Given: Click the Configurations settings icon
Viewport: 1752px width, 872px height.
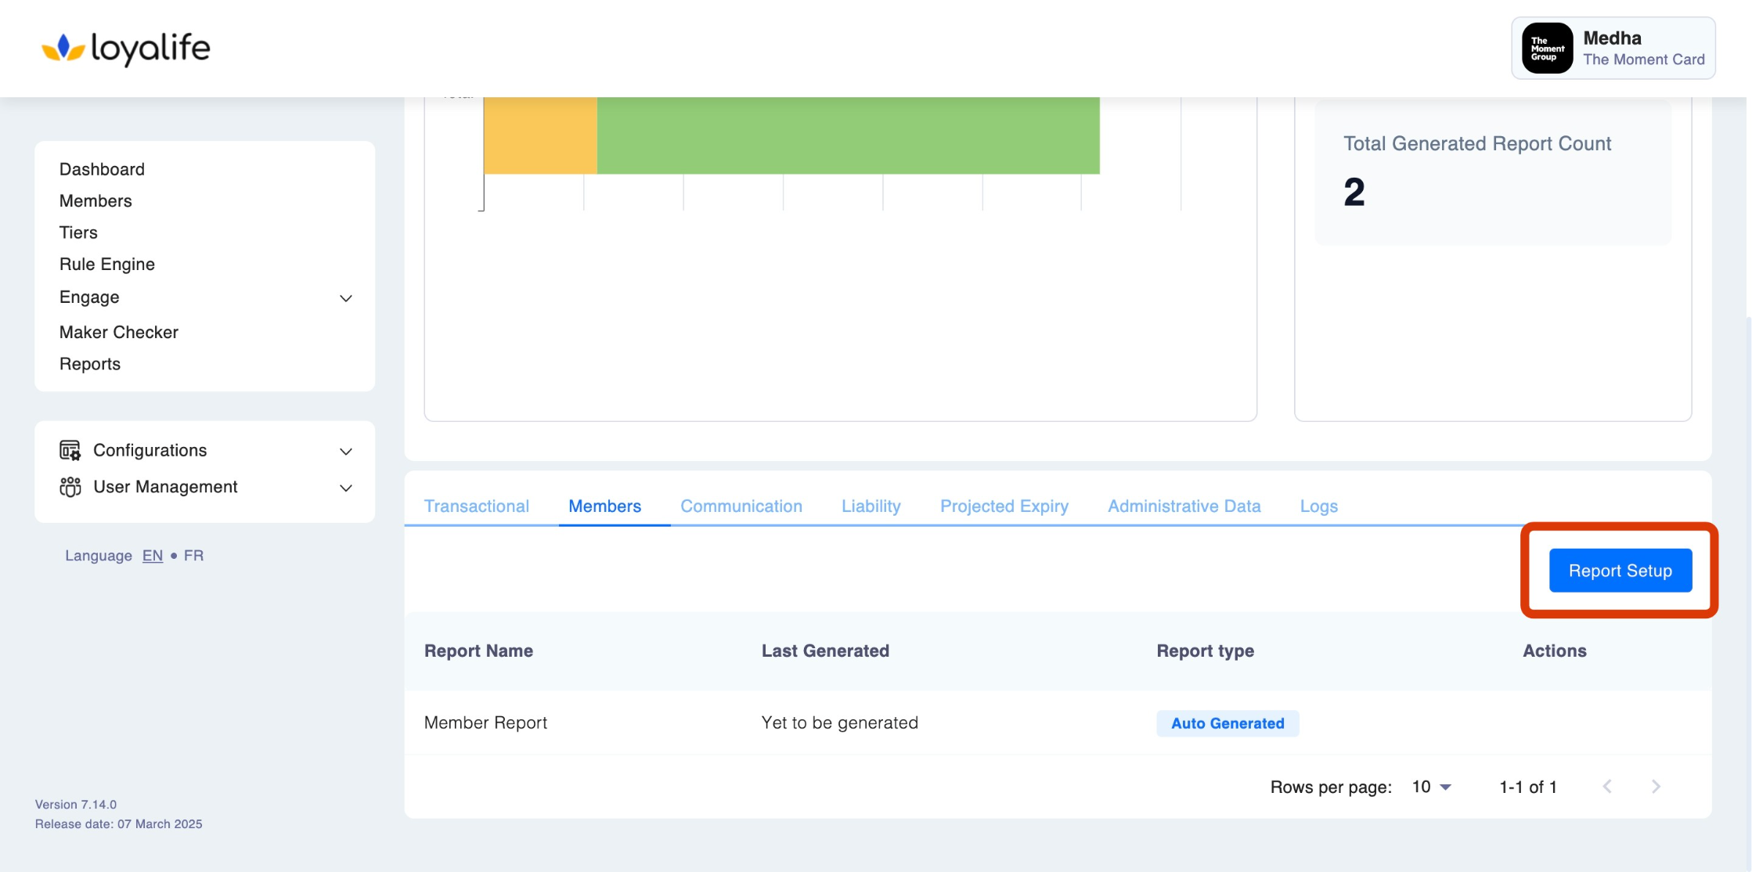Looking at the screenshot, I should tap(70, 451).
